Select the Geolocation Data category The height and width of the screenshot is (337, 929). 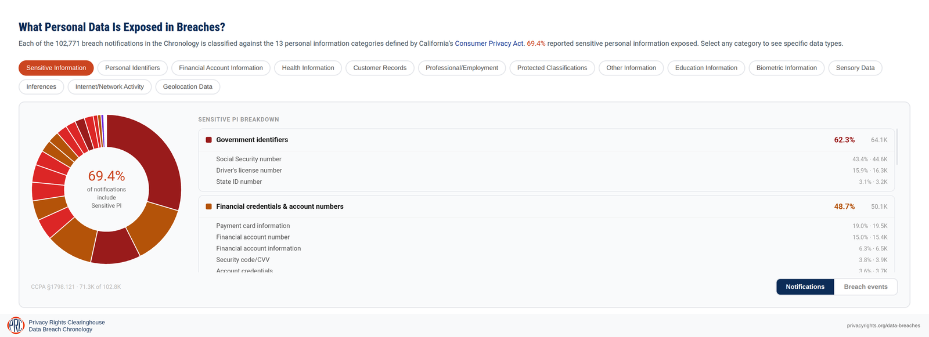tap(188, 87)
